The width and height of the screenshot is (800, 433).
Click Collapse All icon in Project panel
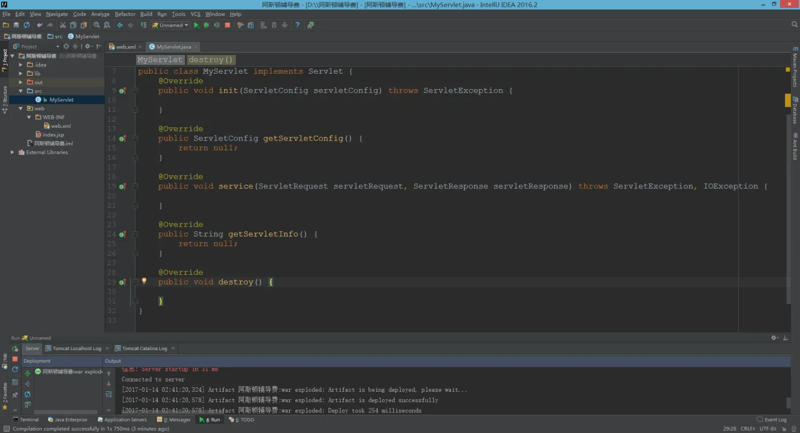(x=75, y=47)
